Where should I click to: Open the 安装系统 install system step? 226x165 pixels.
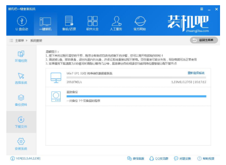(21, 144)
